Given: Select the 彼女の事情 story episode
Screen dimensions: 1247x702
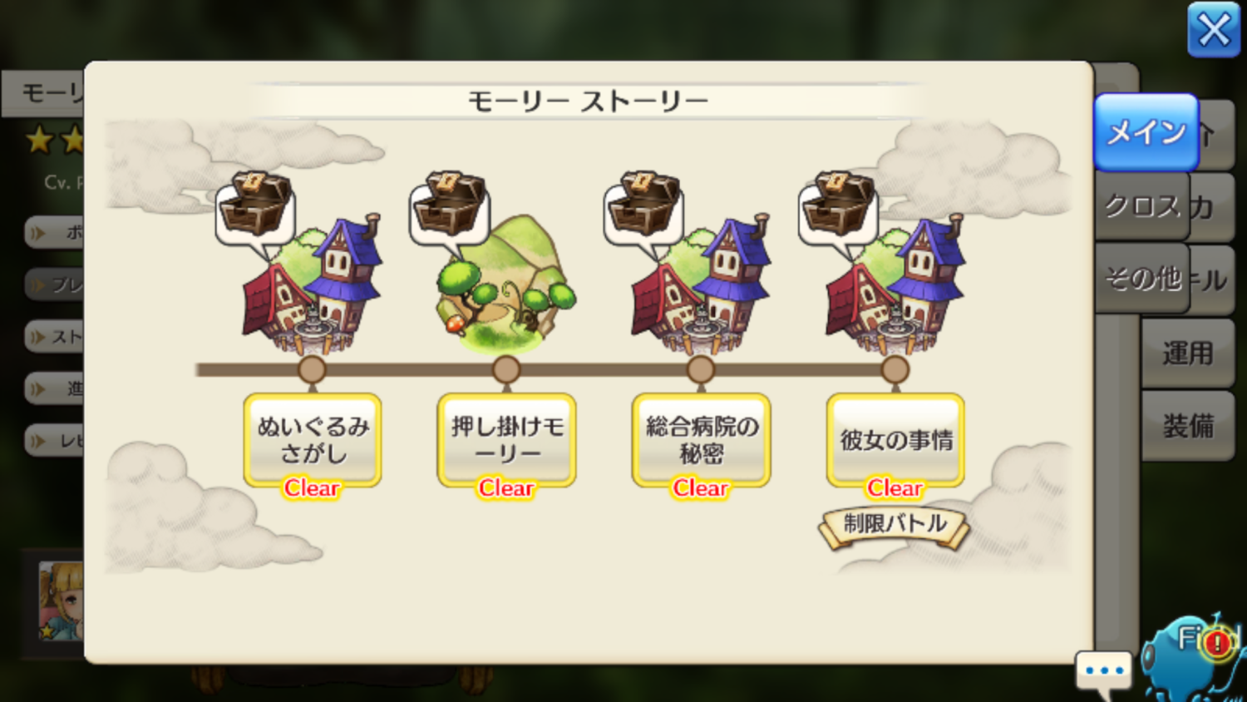Looking at the screenshot, I should [x=895, y=440].
